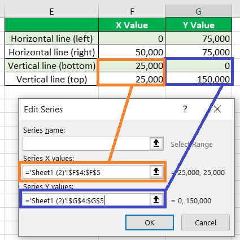This screenshot has height=240, width=240.
Task: Select the Y Value header cell
Action: click(198, 25)
